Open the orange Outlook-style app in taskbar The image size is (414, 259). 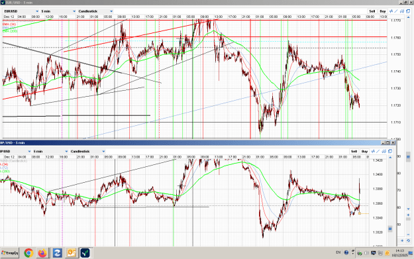pyautogui.click(x=72, y=253)
